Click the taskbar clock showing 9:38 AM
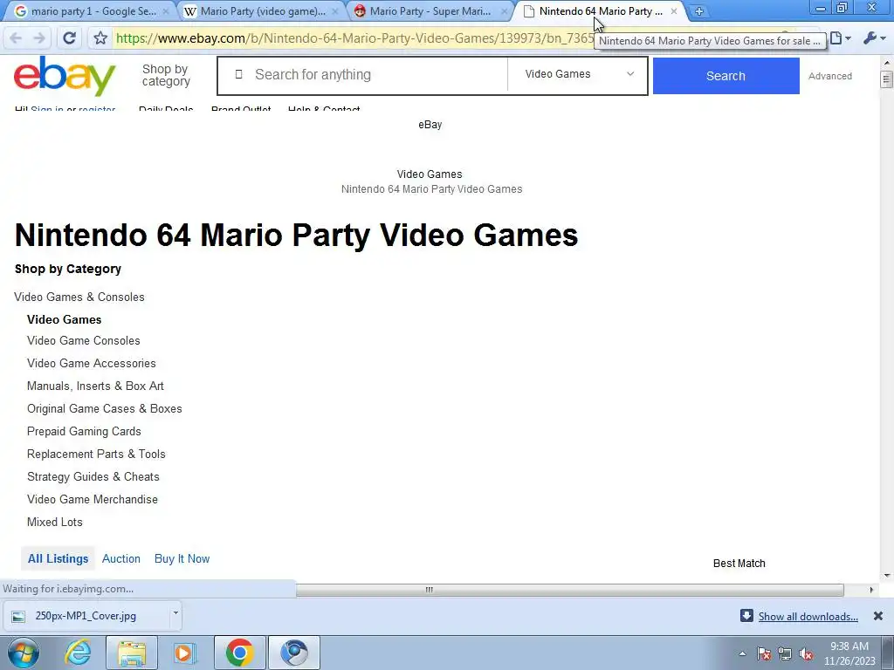The image size is (894, 670). point(849,653)
